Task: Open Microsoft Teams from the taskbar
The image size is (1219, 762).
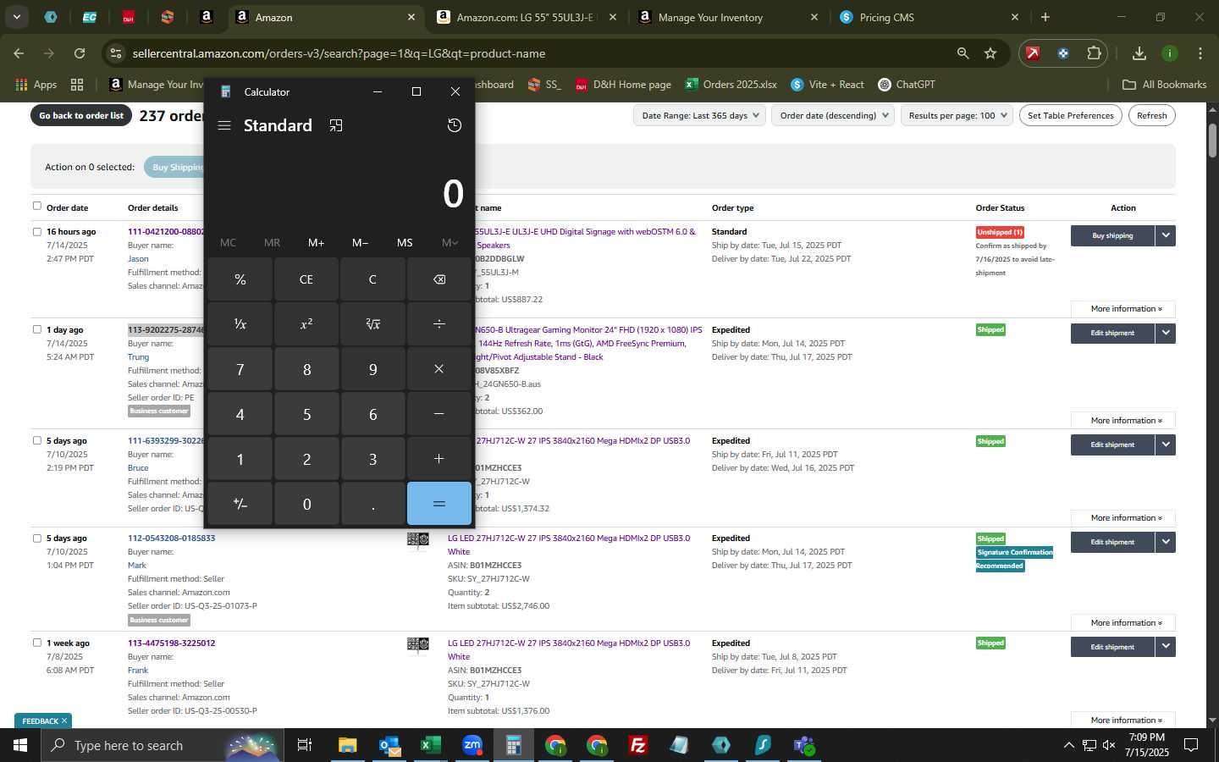Action: (x=804, y=745)
